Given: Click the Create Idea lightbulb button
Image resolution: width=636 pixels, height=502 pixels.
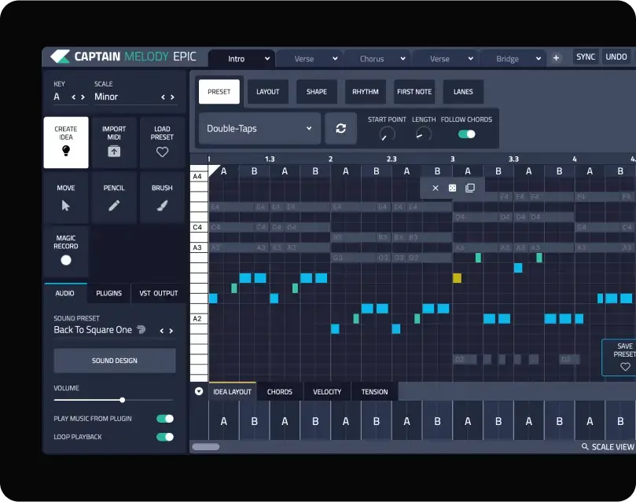Looking at the screenshot, I should pyautogui.click(x=66, y=142).
